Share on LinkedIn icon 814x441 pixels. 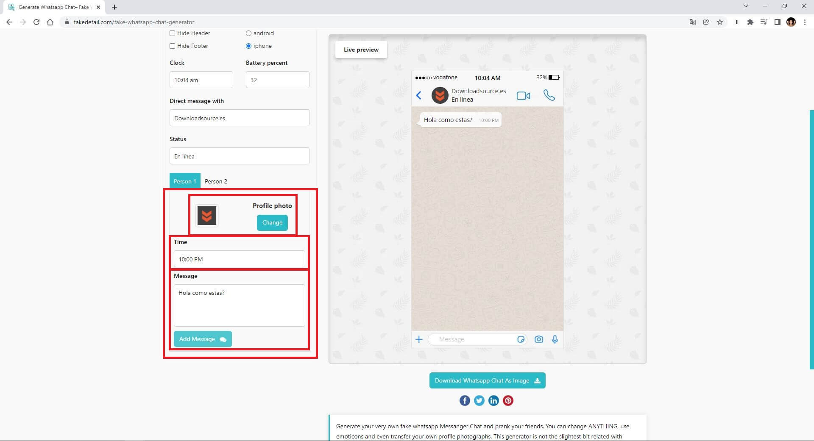click(493, 400)
